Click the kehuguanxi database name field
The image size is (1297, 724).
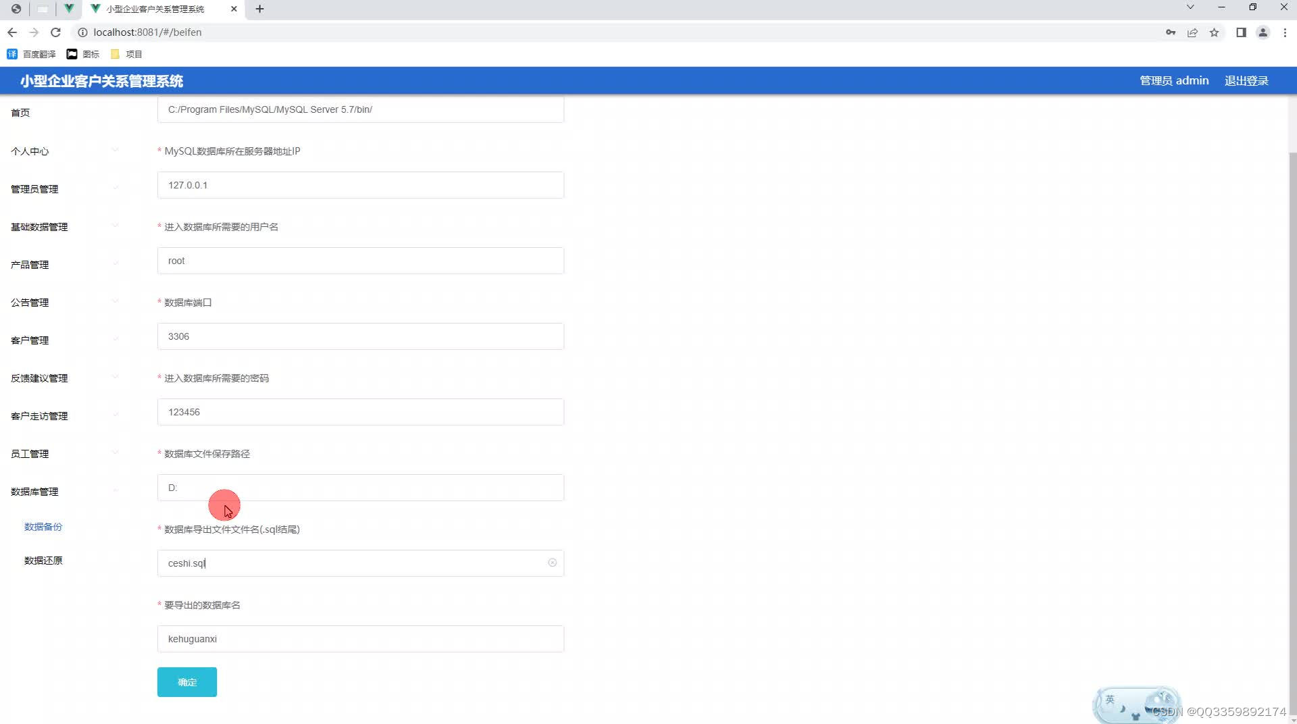coord(361,639)
